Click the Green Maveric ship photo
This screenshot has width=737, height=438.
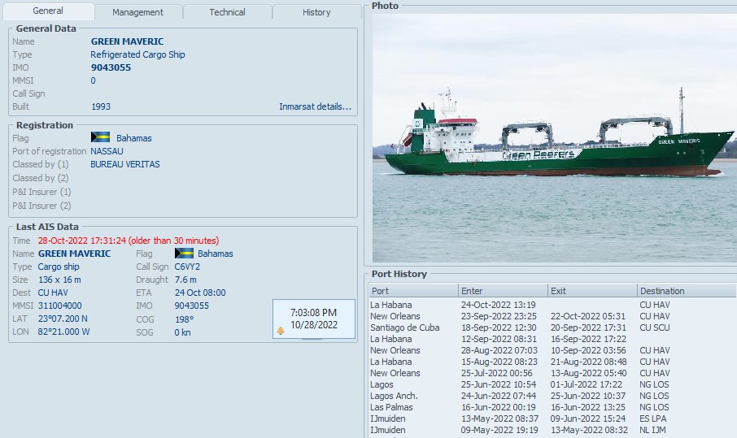click(x=555, y=137)
